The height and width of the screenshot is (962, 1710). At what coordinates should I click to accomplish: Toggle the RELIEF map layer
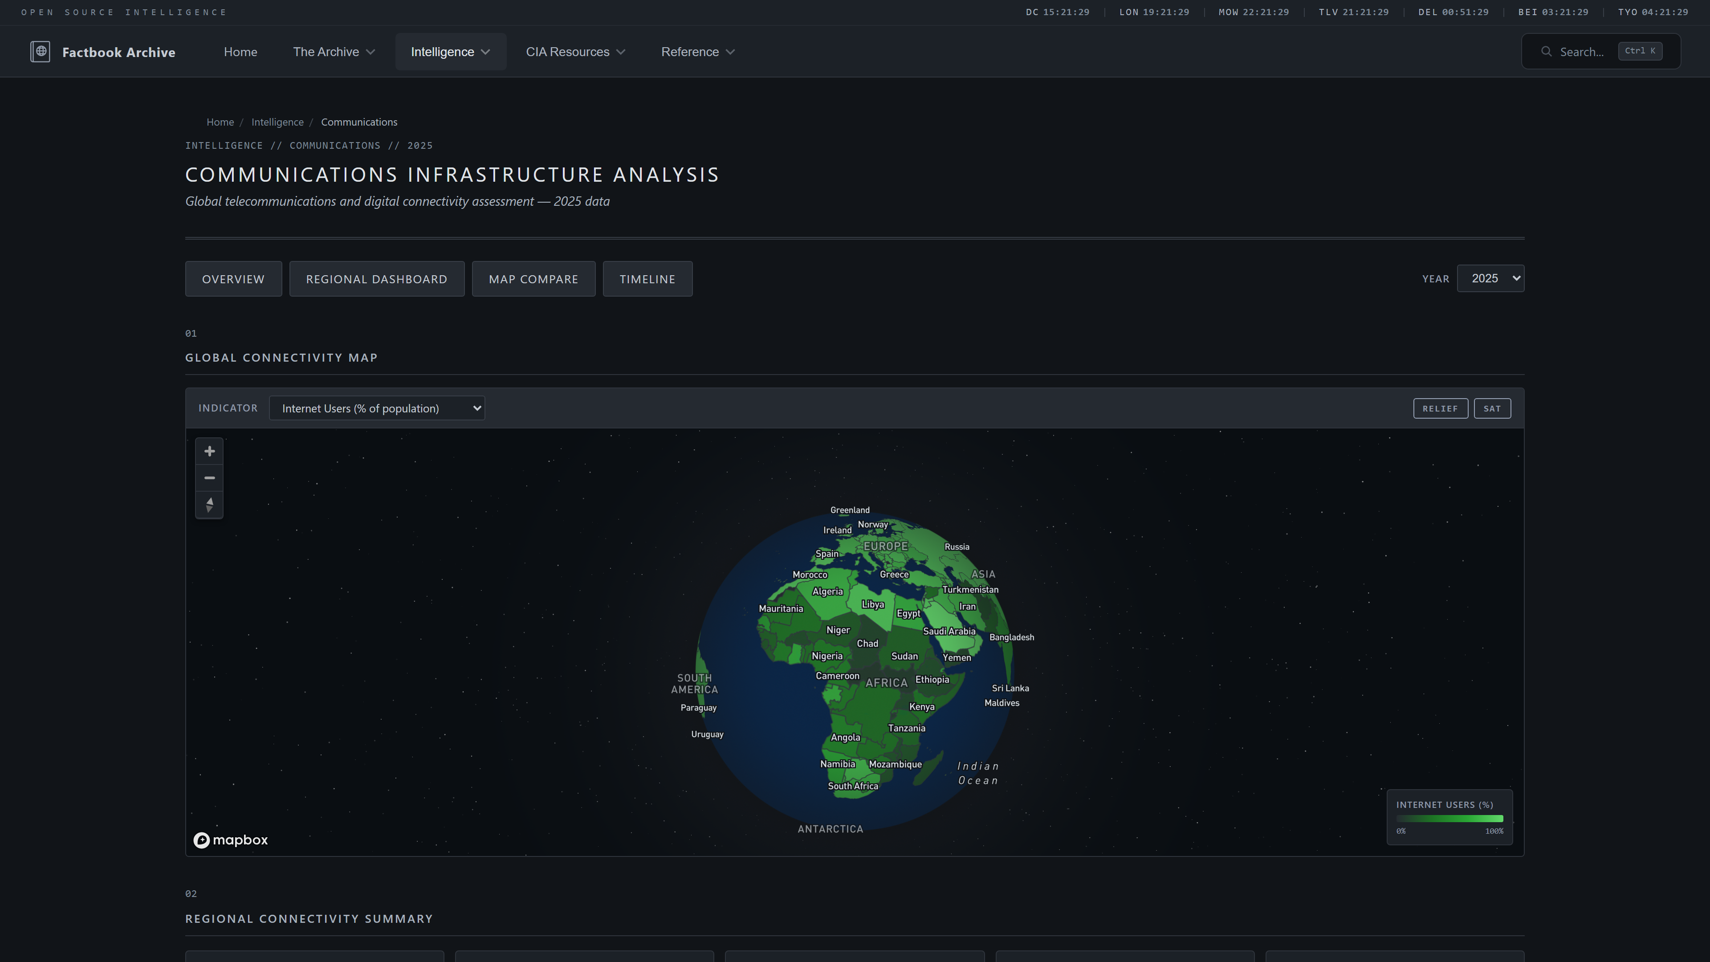click(x=1440, y=408)
